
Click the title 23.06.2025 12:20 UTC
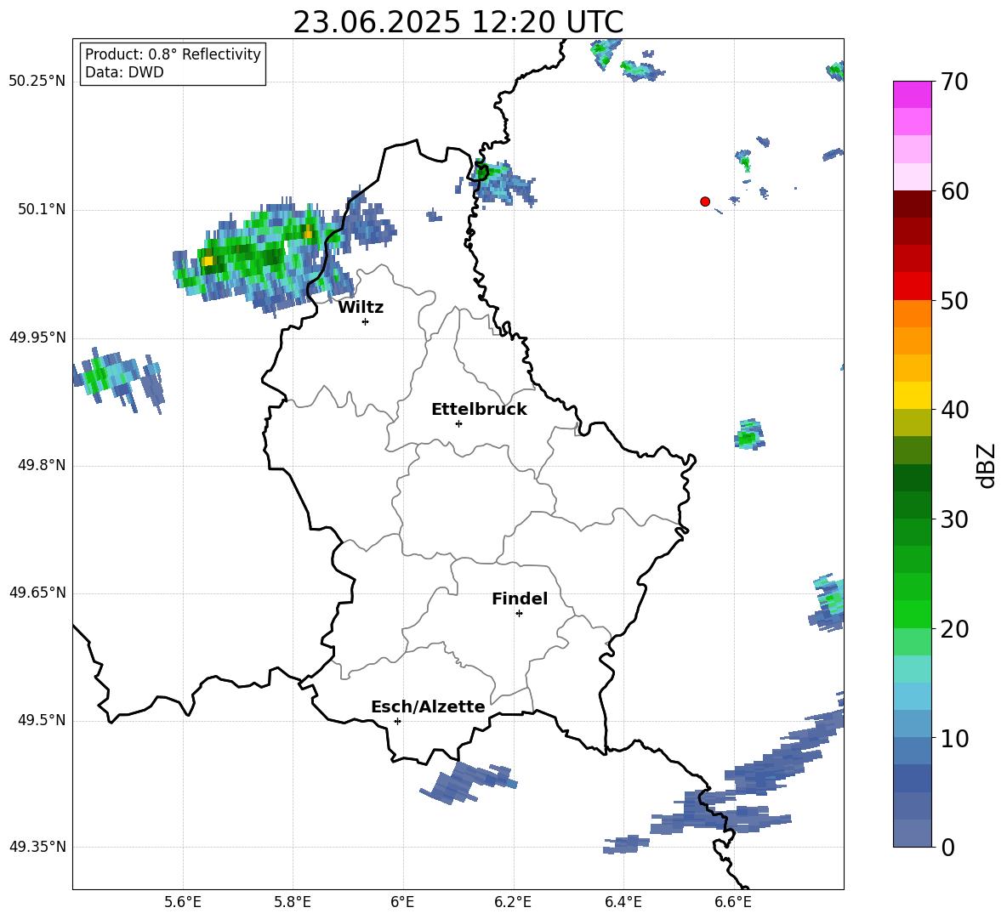click(458, 22)
